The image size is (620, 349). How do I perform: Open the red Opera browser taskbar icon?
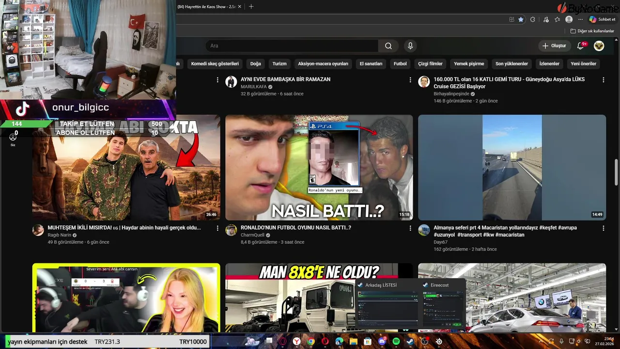click(325, 341)
